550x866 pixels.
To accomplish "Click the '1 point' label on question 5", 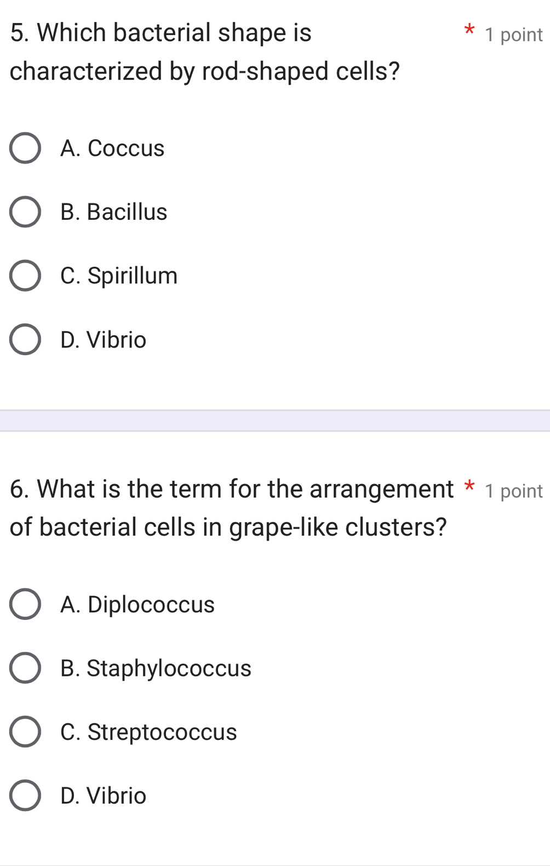I will [x=514, y=35].
